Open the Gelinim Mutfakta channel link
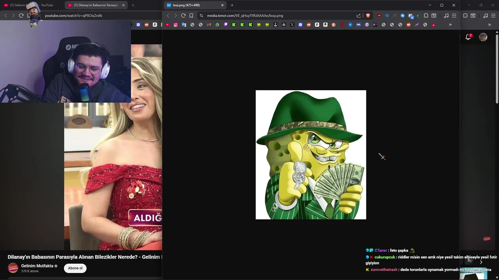Viewport: 499px width, 280px height. tap(37, 266)
